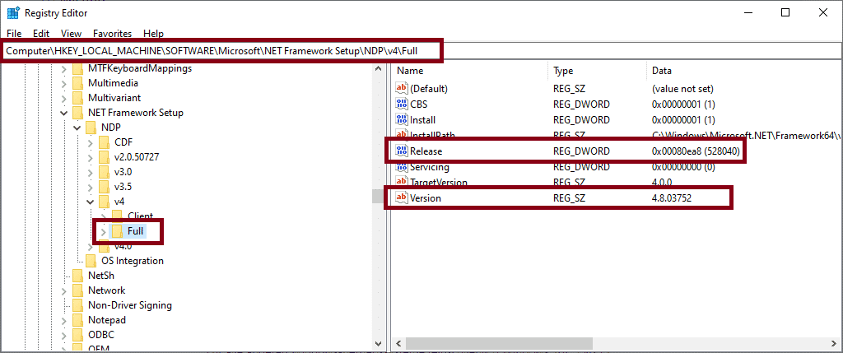
Task: Select the v2.0.50727 folder icon
Action: click(105, 157)
